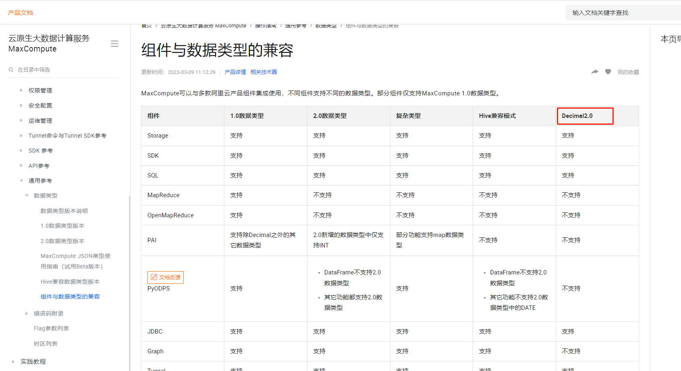The width and height of the screenshot is (681, 371).
Task: Click page title 组件与数据类型的兼容
Action: [x=217, y=50]
